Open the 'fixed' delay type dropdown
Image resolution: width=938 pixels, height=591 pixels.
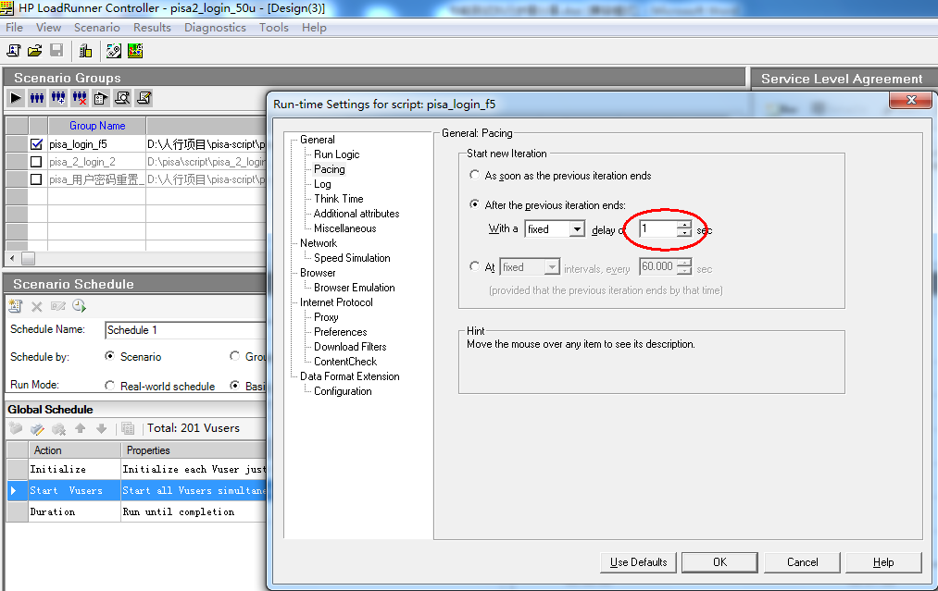click(x=577, y=228)
